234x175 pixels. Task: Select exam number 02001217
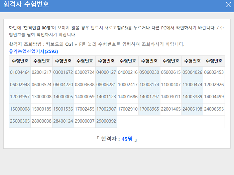[x=41, y=72]
